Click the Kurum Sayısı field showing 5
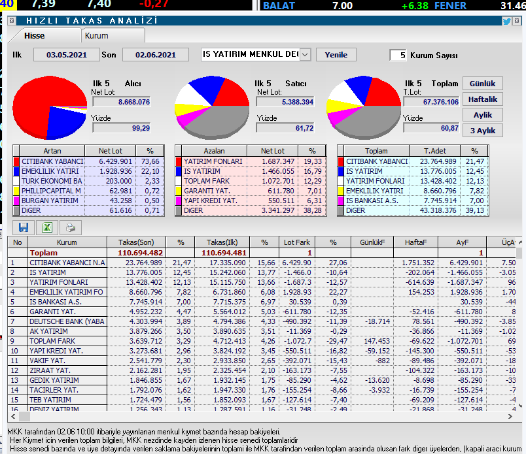The image size is (526, 454). (398, 56)
